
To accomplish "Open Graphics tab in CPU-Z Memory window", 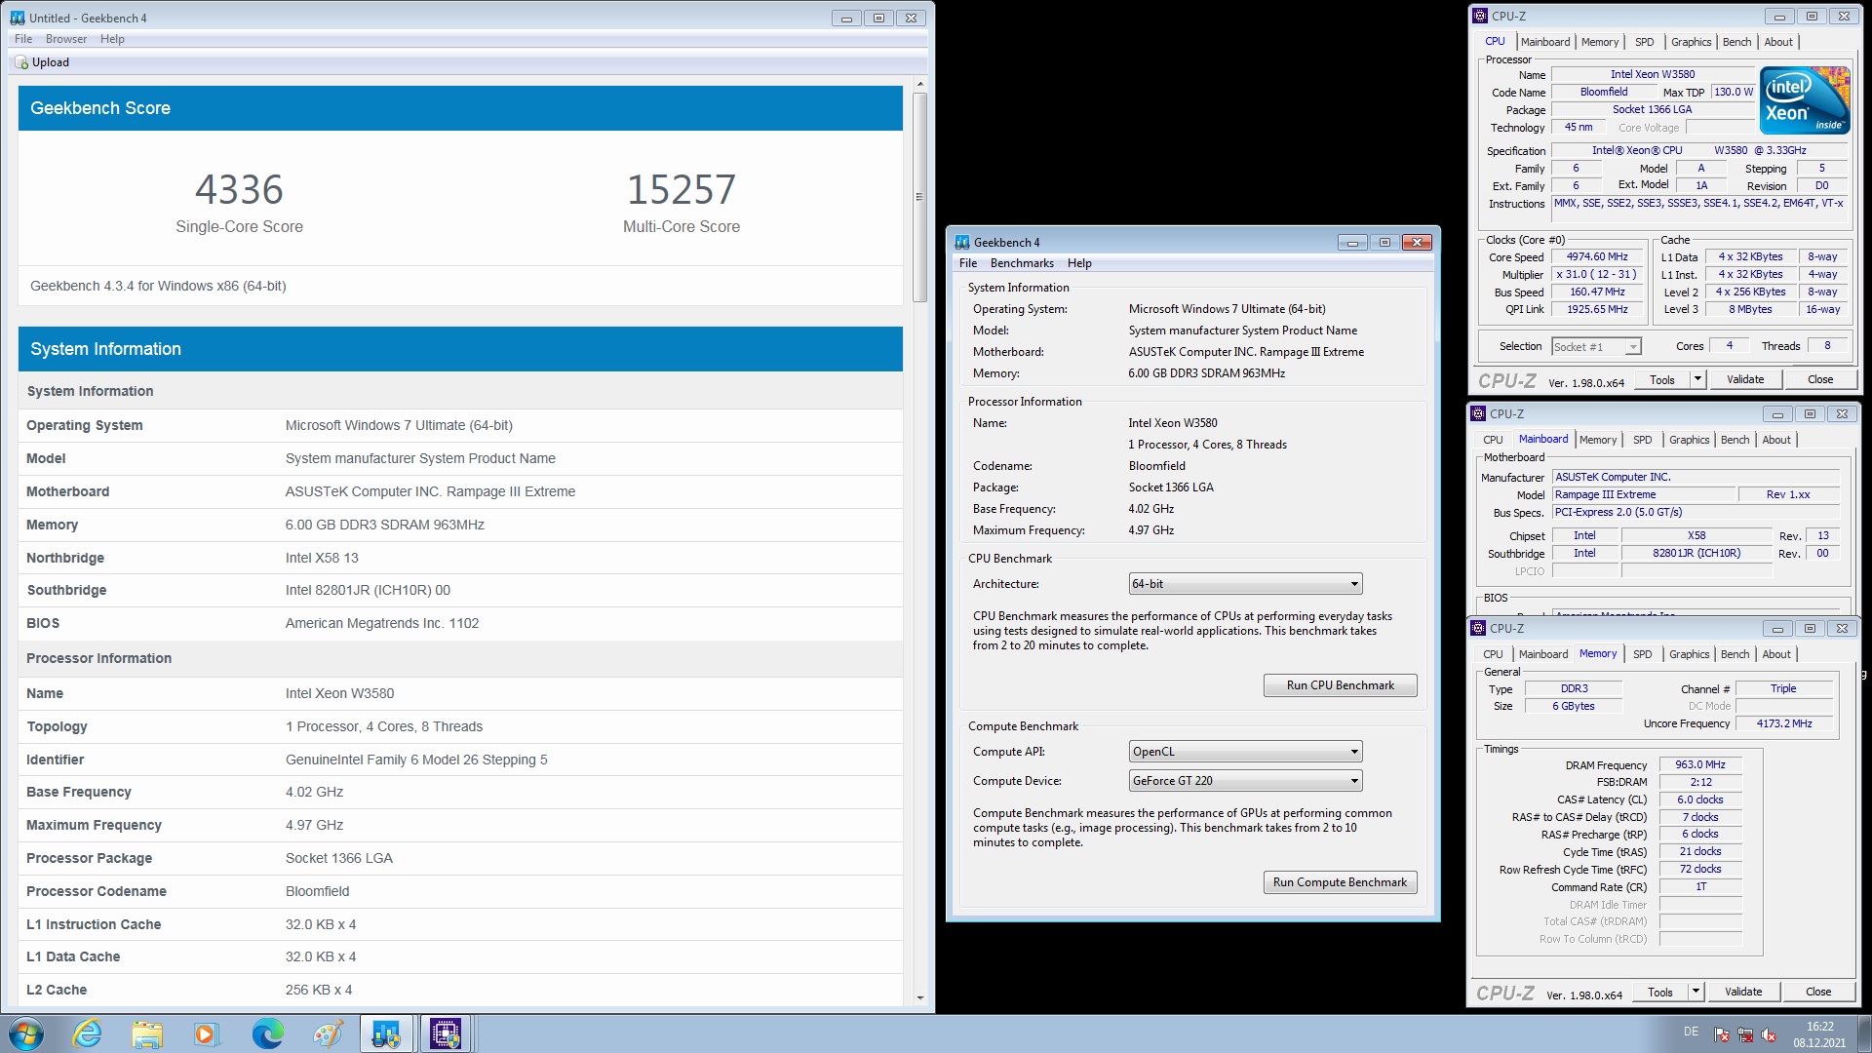I will click(1689, 654).
